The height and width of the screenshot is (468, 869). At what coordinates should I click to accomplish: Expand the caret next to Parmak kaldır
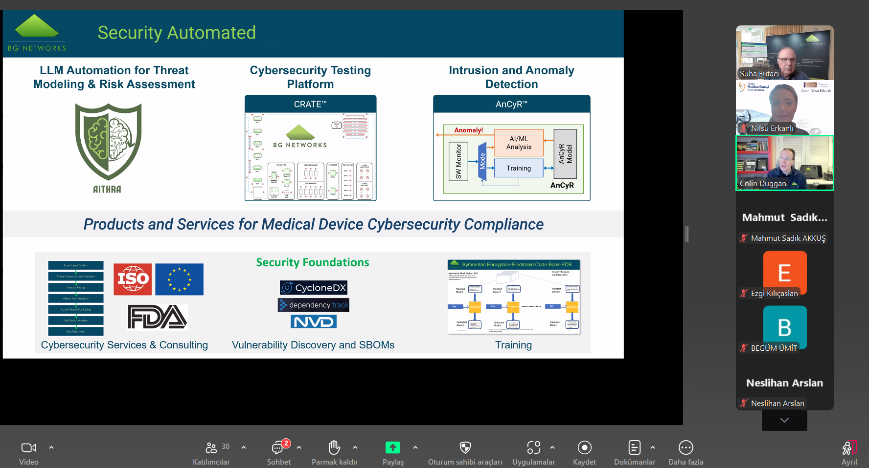tap(355, 447)
